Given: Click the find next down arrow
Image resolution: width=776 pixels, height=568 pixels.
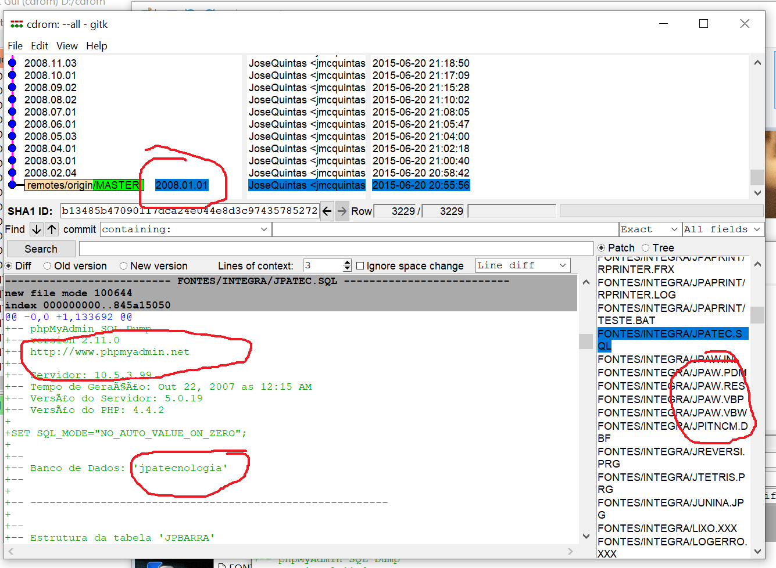Looking at the screenshot, I should click(37, 229).
